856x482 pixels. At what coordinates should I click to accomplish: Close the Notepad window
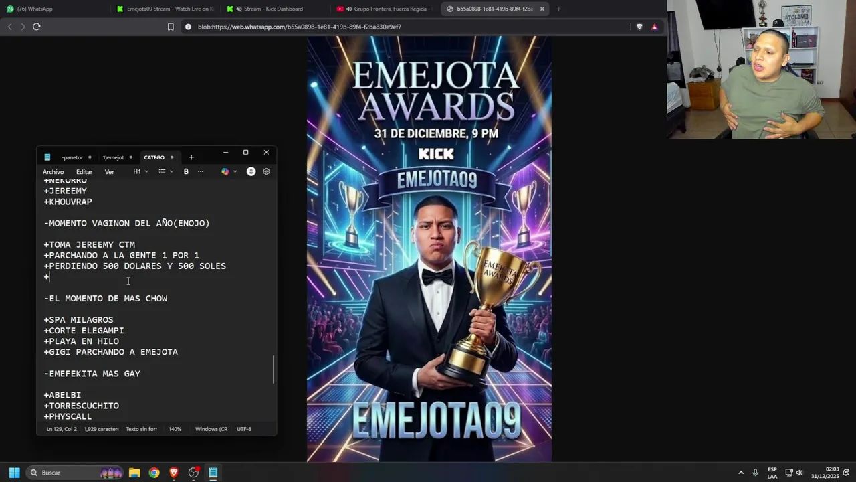266,153
